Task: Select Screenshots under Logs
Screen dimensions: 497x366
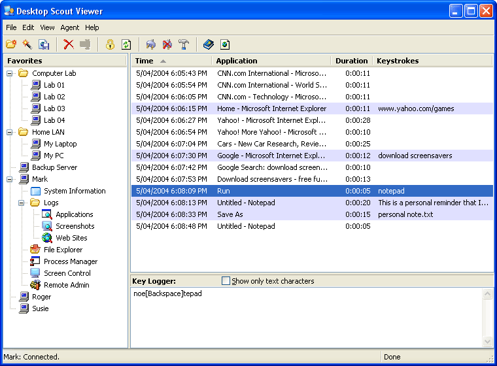Action: tap(75, 226)
